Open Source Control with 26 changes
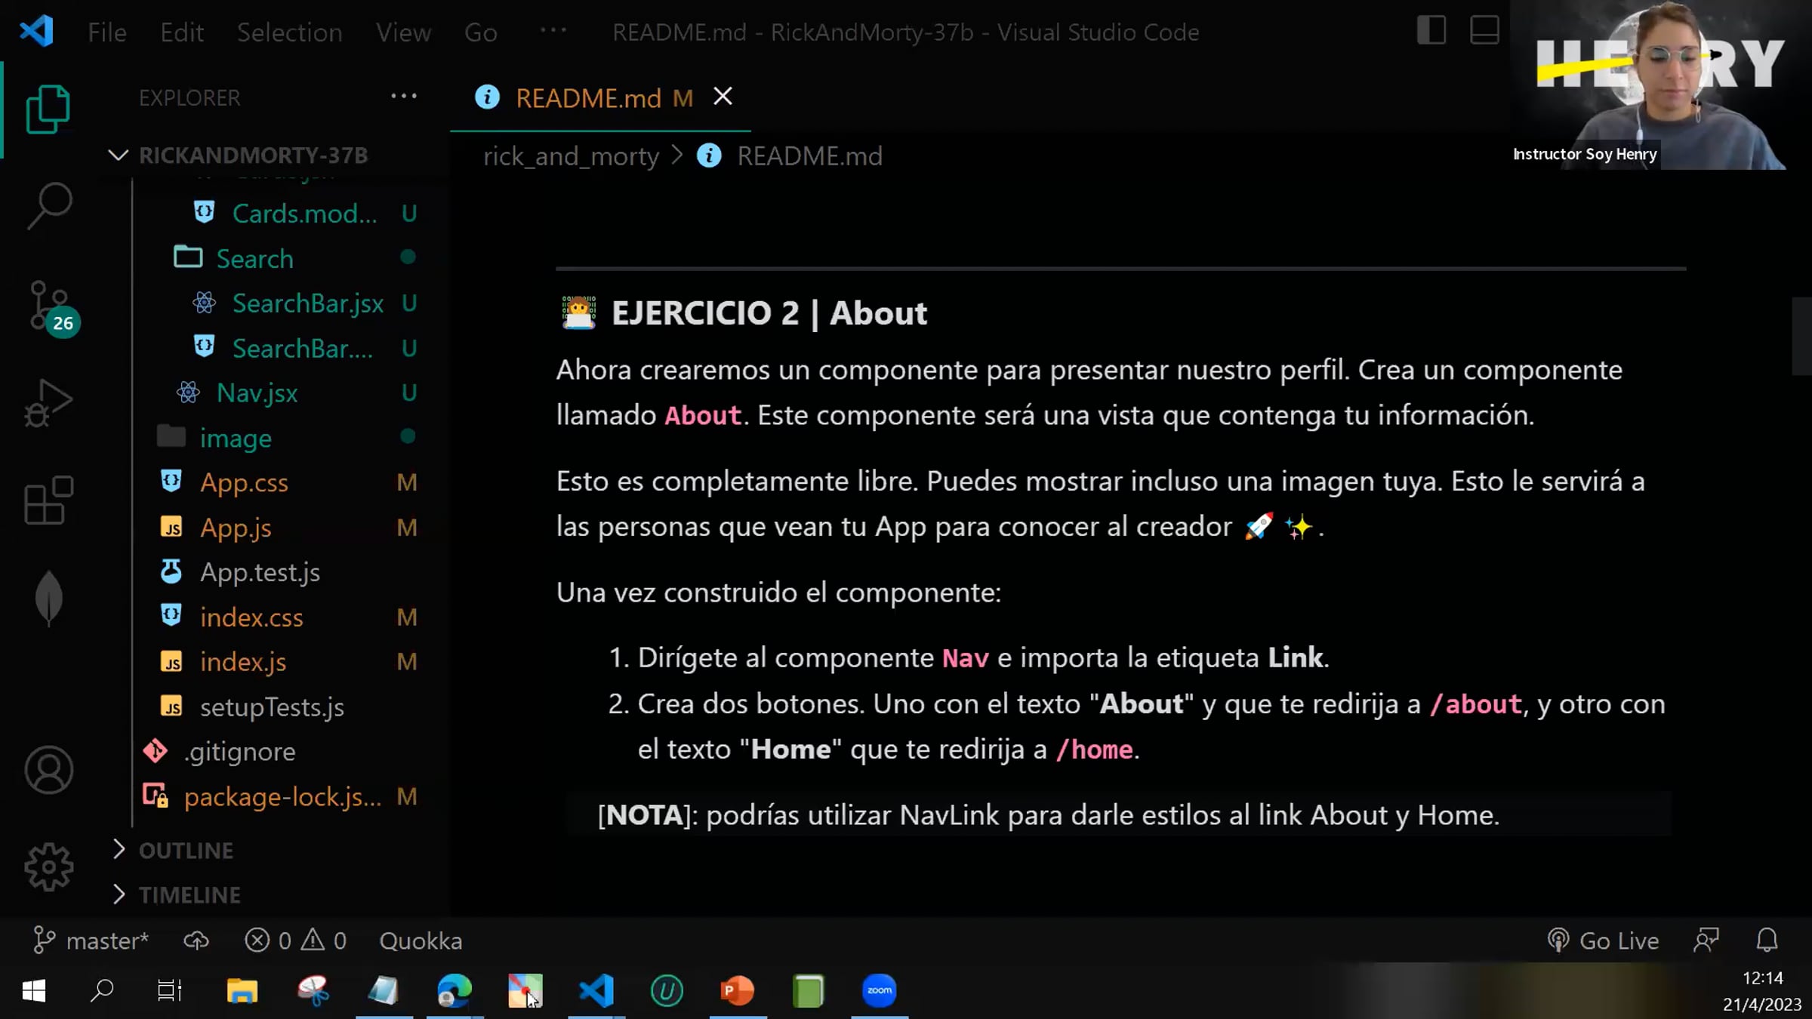The height and width of the screenshot is (1019, 1812). pos(49,306)
